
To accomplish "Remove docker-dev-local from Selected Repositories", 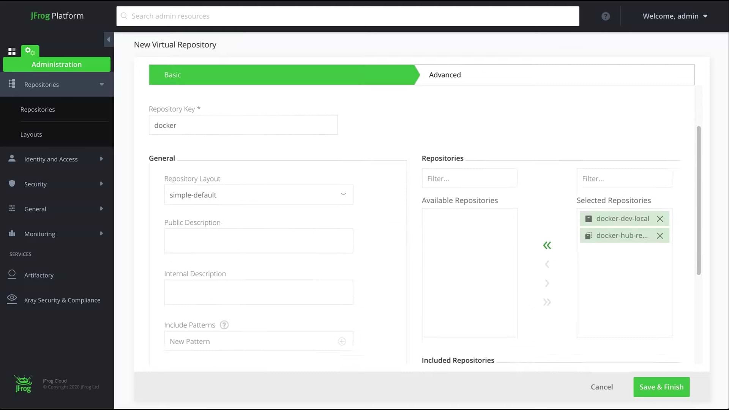I will click(660, 219).
